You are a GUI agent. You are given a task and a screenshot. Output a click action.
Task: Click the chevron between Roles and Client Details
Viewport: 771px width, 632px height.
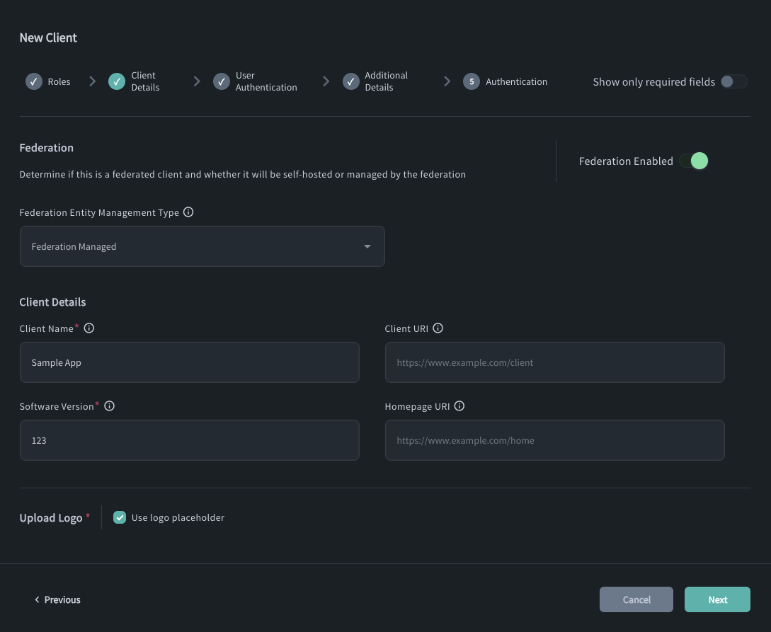(x=93, y=81)
